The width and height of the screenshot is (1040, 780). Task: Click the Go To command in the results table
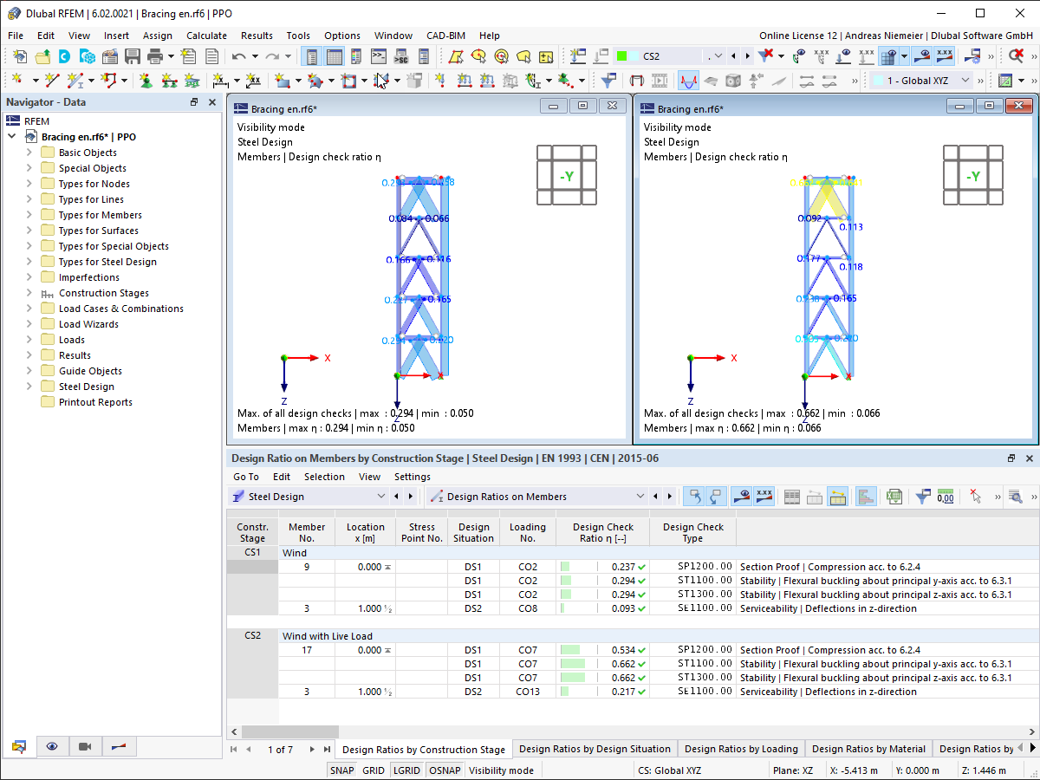coord(245,477)
